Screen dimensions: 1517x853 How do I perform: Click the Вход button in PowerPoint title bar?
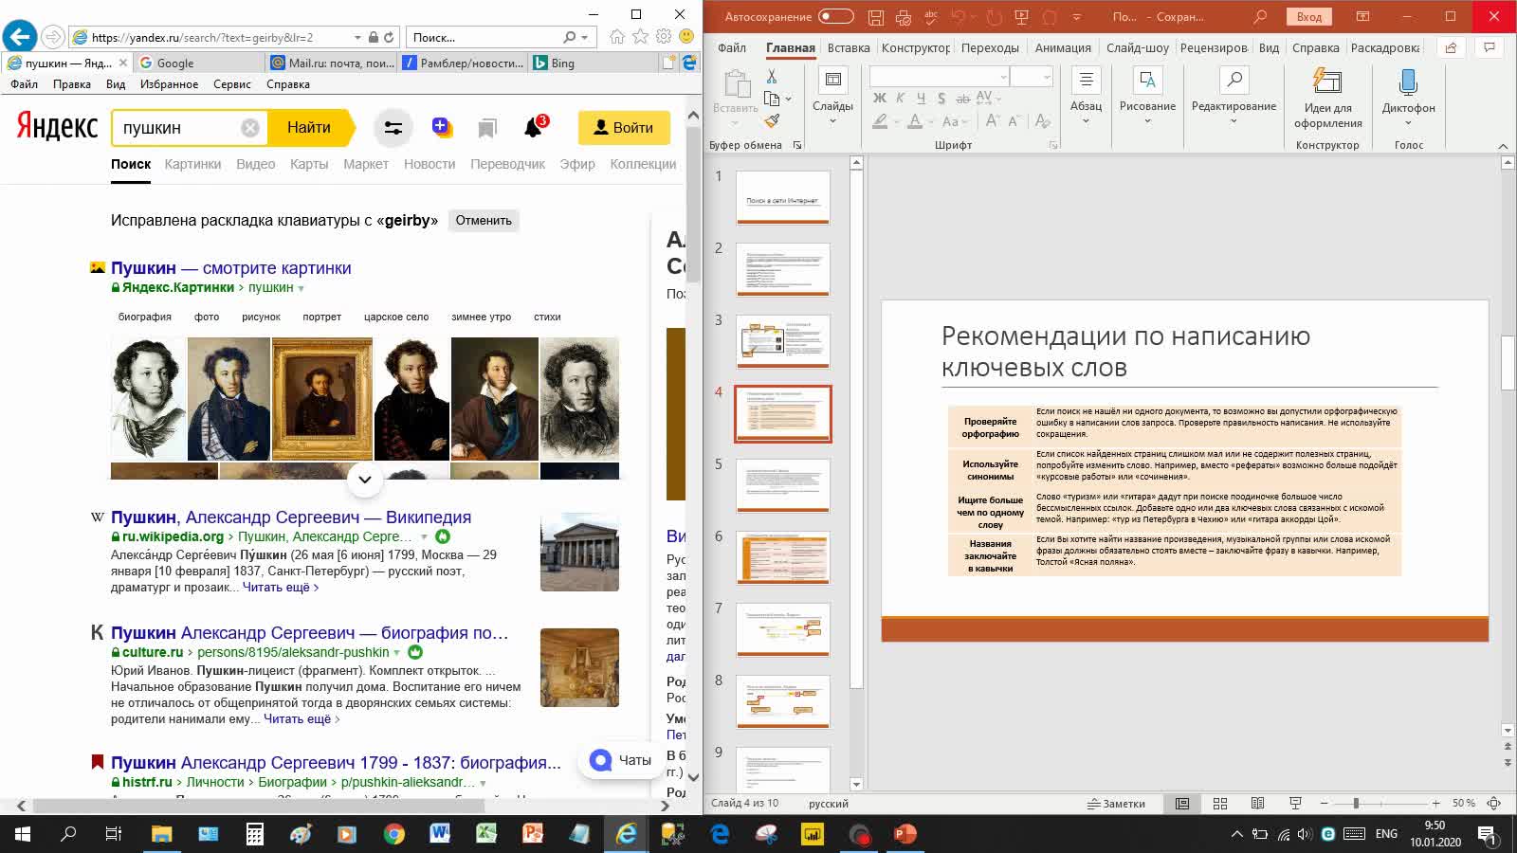point(1309,17)
